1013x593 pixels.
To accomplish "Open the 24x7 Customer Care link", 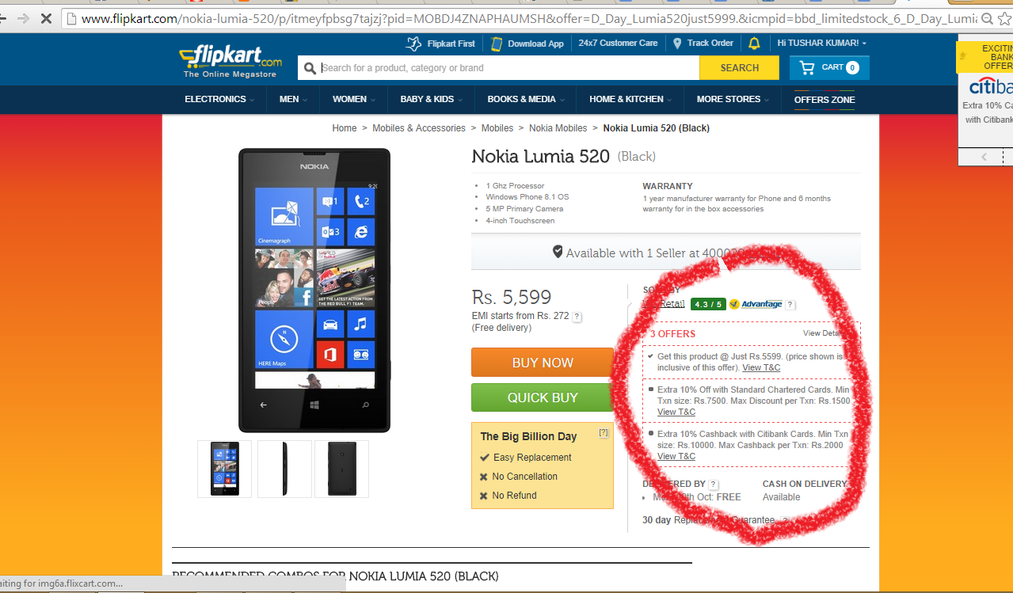I will pyautogui.click(x=618, y=44).
